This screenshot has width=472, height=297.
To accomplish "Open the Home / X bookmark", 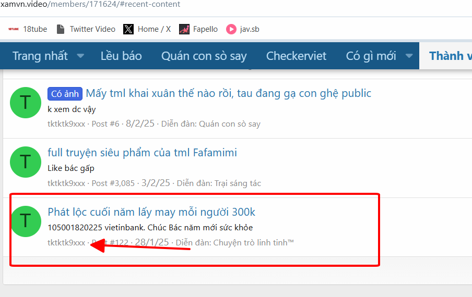I will pyautogui.click(x=147, y=29).
